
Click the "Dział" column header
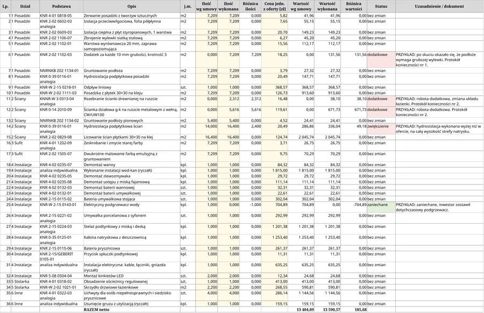25,6
